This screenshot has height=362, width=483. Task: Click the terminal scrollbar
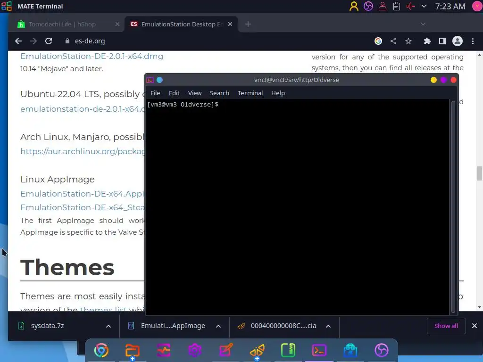point(453,206)
